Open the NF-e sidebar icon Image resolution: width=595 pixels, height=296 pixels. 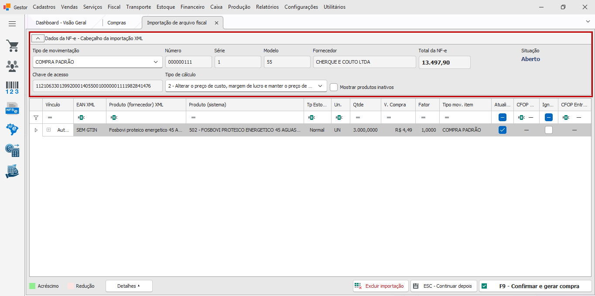tap(12, 129)
